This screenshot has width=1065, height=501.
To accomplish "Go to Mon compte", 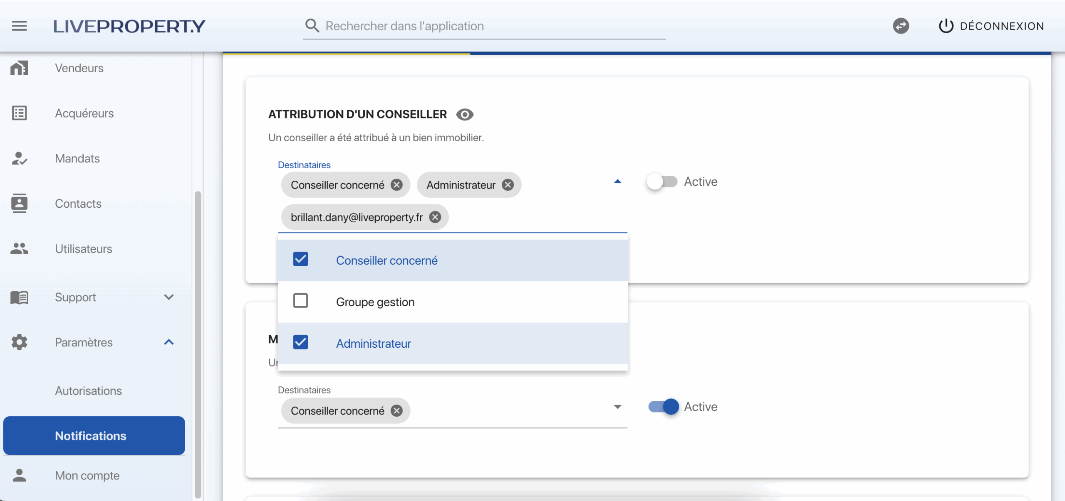I will (87, 475).
